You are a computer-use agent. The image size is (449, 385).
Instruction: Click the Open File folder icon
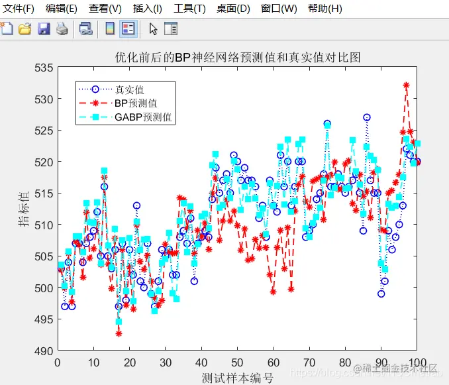(x=25, y=28)
